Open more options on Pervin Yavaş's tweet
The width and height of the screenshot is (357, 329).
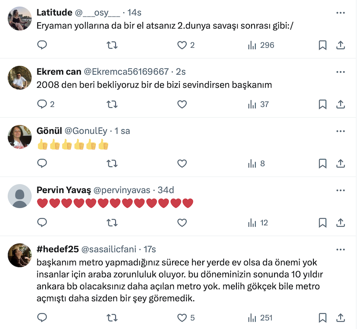pos(340,190)
